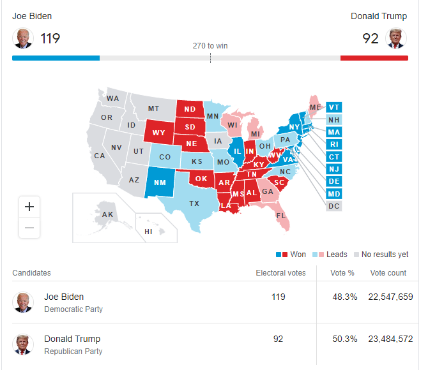421x370 pixels.
Task: Select the NH state label box
Action: tap(333, 120)
